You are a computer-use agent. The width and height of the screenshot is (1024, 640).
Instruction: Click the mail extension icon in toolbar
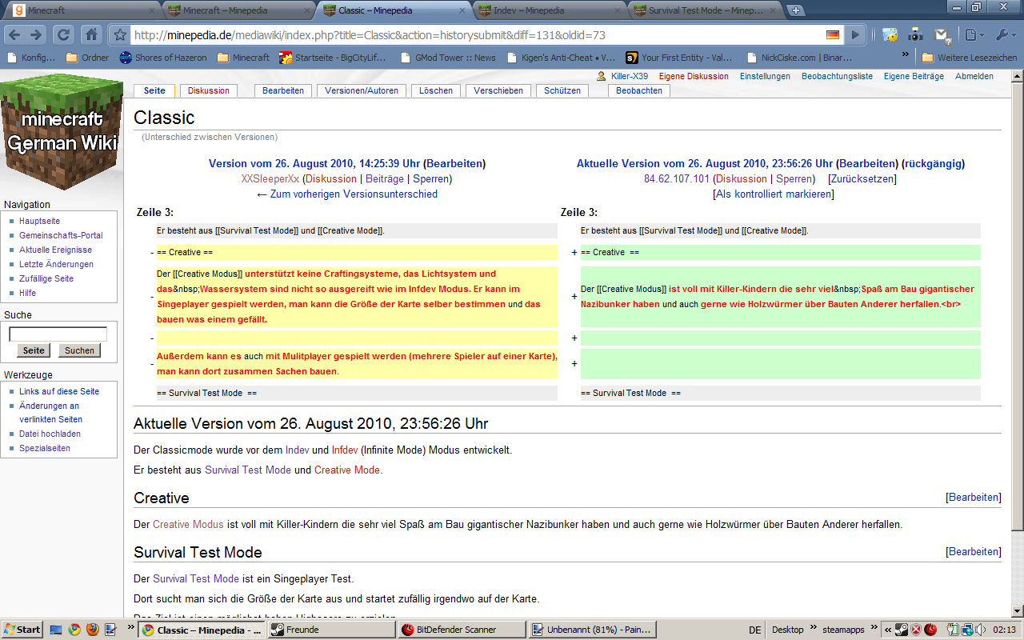(942, 35)
